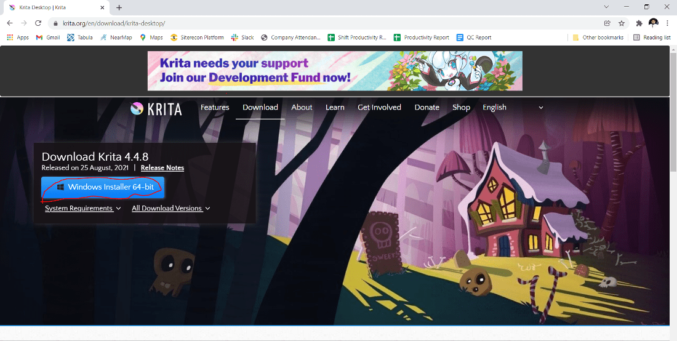Click the Development Fund banner
This screenshot has height=341, width=677.
pos(335,71)
